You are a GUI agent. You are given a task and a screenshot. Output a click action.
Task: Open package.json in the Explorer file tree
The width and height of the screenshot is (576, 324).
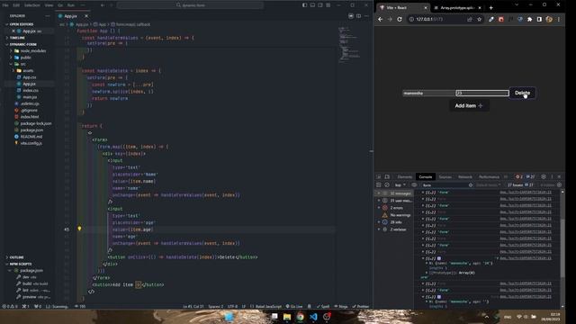click(x=31, y=130)
